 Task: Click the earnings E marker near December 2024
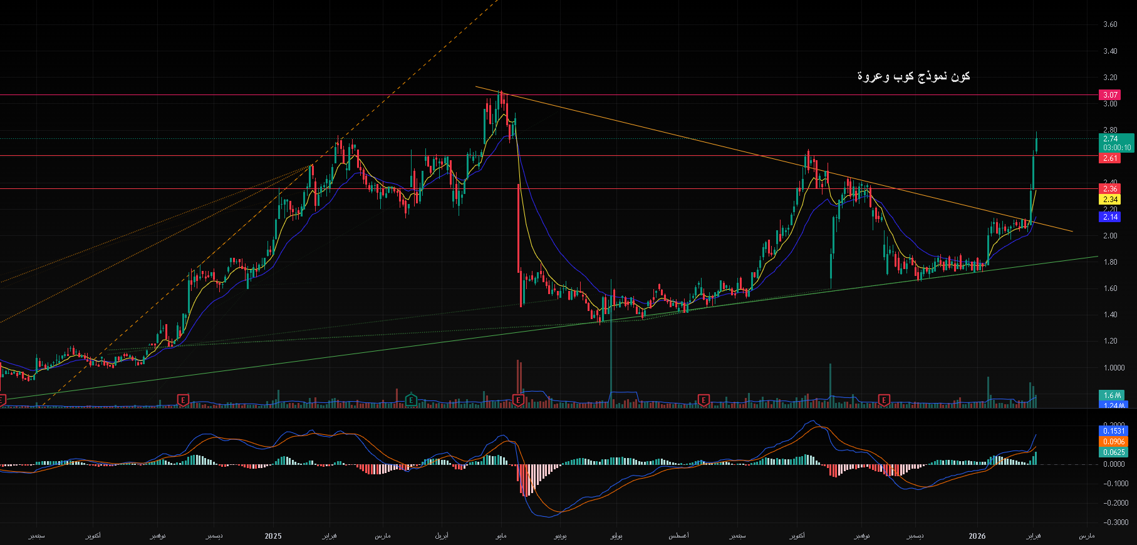pyautogui.click(x=183, y=400)
